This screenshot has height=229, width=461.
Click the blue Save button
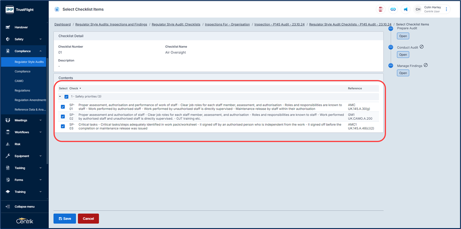(65, 218)
